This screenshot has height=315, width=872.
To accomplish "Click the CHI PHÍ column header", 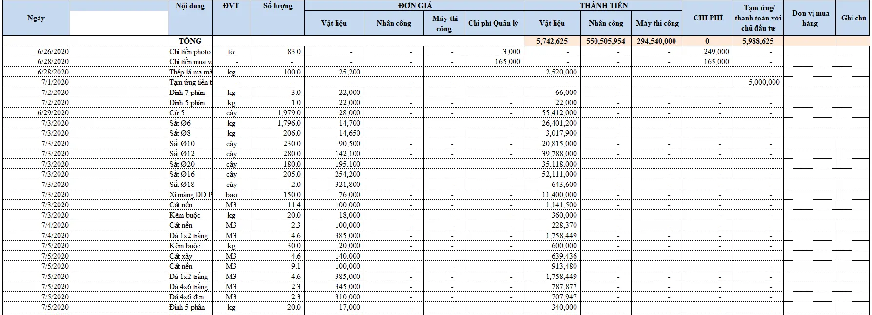I will pyautogui.click(x=708, y=18).
